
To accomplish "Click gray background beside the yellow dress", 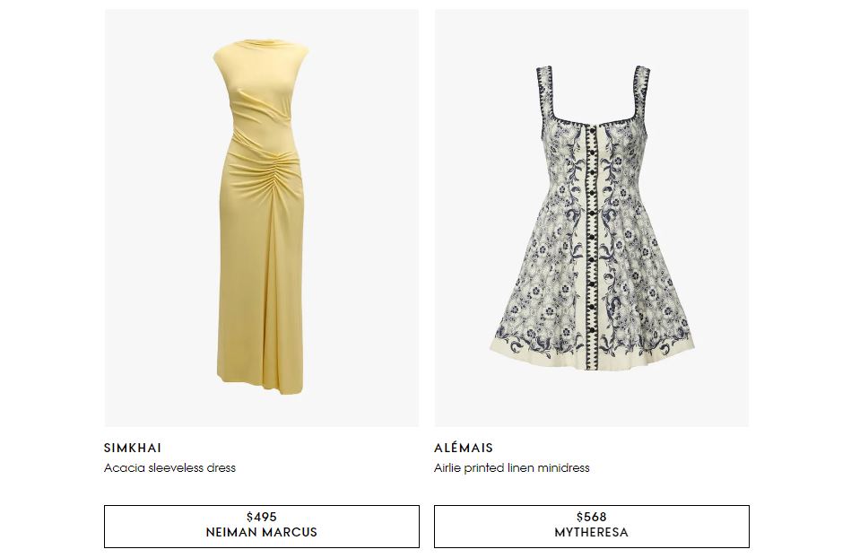I will 158,217.
